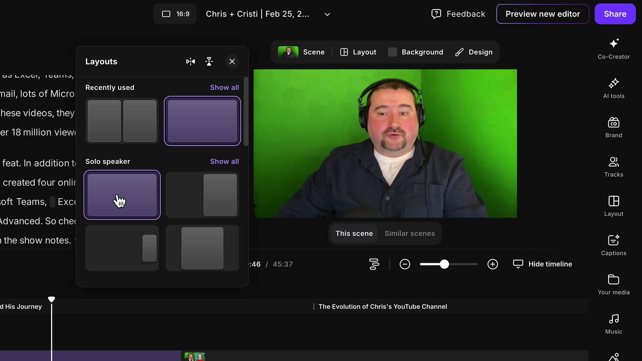The height and width of the screenshot is (361, 642).
Task: Open the Co-Creator panel
Action: tap(613, 49)
